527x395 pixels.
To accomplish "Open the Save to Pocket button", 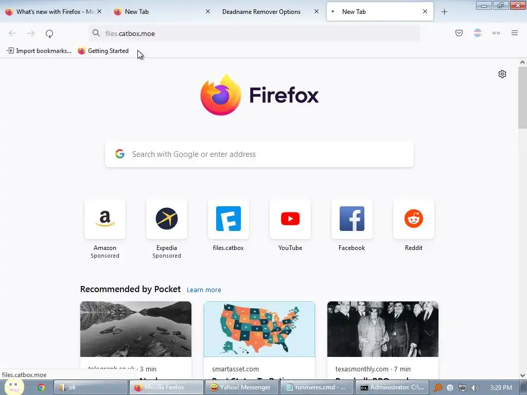I will [459, 33].
